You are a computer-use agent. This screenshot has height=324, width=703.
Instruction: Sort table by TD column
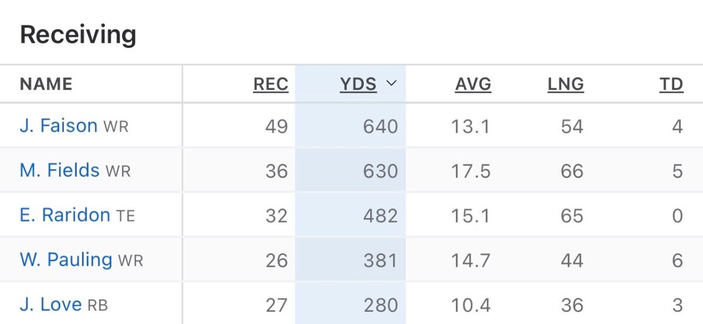tap(671, 84)
